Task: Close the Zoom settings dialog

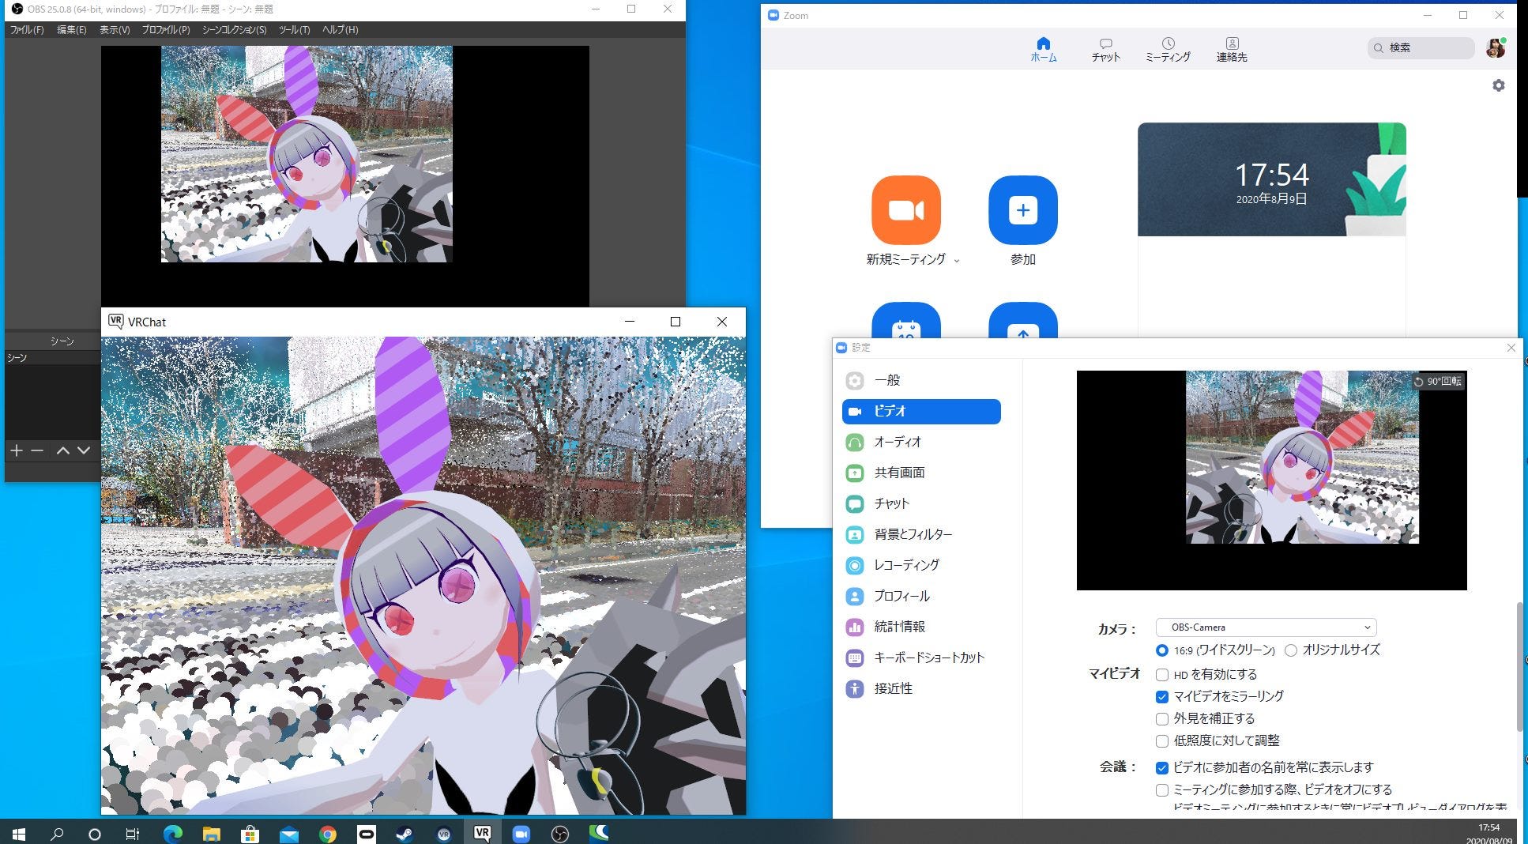Action: point(1511,348)
